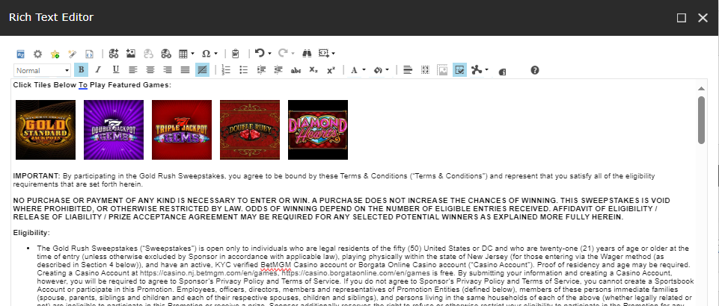The width and height of the screenshot is (719, 306).
Task: Click the Diamond Hearts game tile
Action: click(x=318, y=130)
